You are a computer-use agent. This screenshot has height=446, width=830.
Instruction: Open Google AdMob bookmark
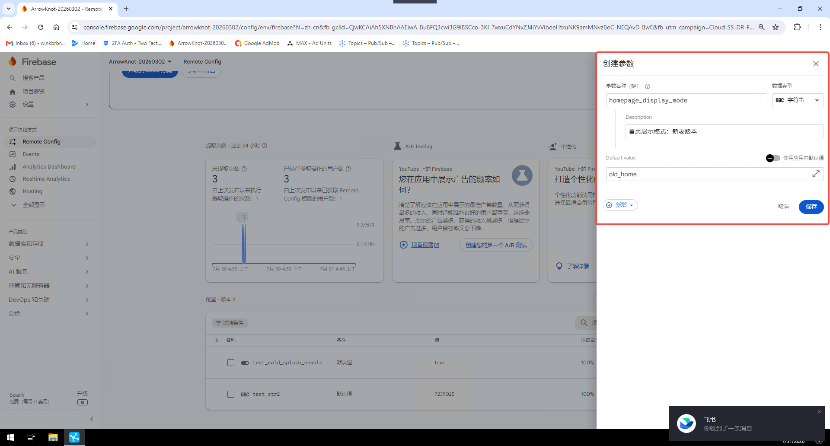[x=257, y=43]
